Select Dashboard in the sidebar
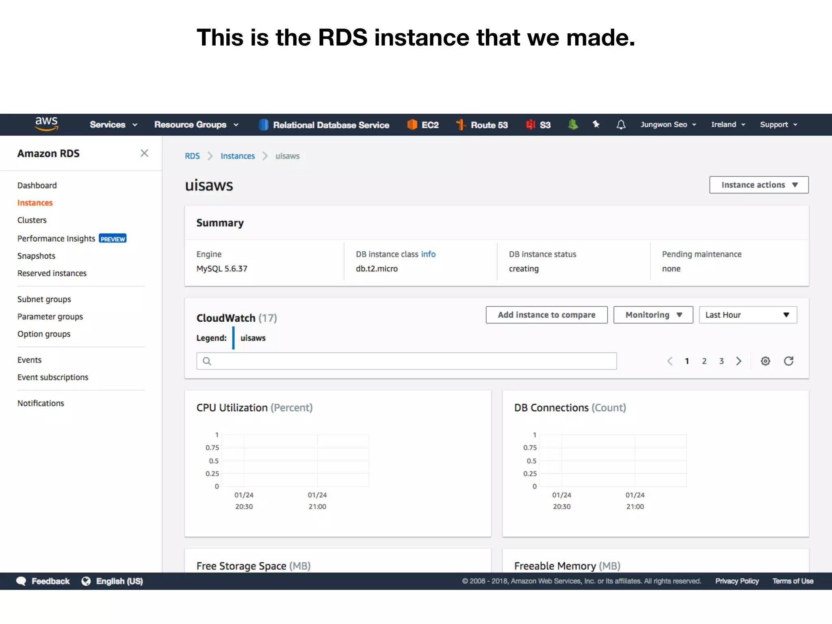This screenshot has width=832, height=624. [37, 185]
